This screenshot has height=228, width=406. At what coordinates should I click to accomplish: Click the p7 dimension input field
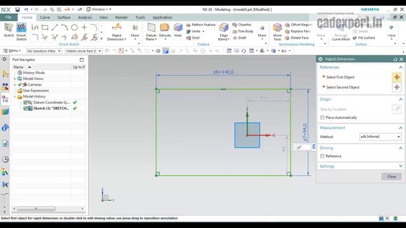[x=303, y=147]
